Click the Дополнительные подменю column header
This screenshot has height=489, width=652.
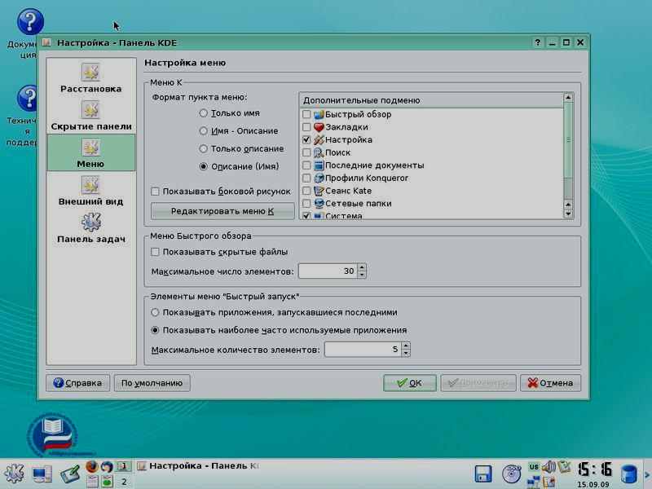(431, 100)
